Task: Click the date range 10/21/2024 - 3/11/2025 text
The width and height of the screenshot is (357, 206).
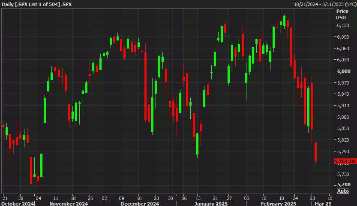Action: tap(325, 4)
